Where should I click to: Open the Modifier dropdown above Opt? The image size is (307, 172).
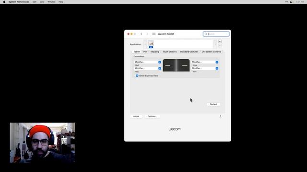(147, 68)
